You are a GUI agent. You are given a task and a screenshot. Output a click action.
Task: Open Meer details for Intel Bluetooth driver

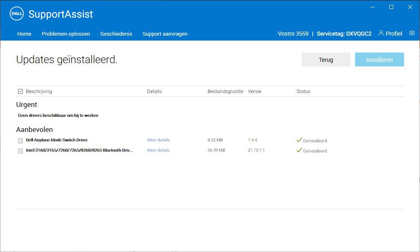click(x=158, y=150)
